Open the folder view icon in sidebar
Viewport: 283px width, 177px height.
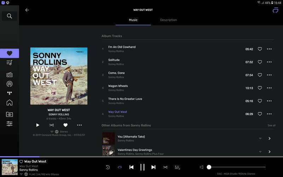(x=10, y=114)
